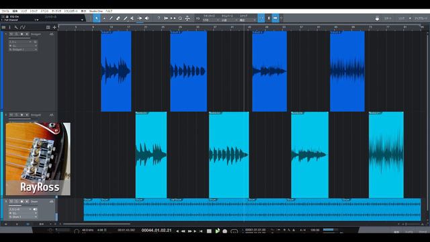
Task: Click the question mark help icon
Action: 159,18
